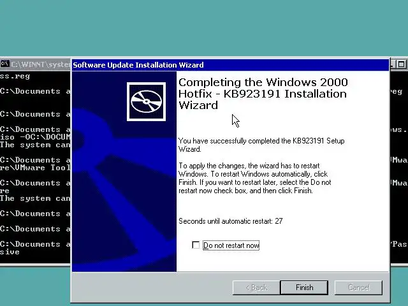This screenshot has height=306, width=408.
Task: Click the 'Do not restart now' label
Action: pos(231,245)
